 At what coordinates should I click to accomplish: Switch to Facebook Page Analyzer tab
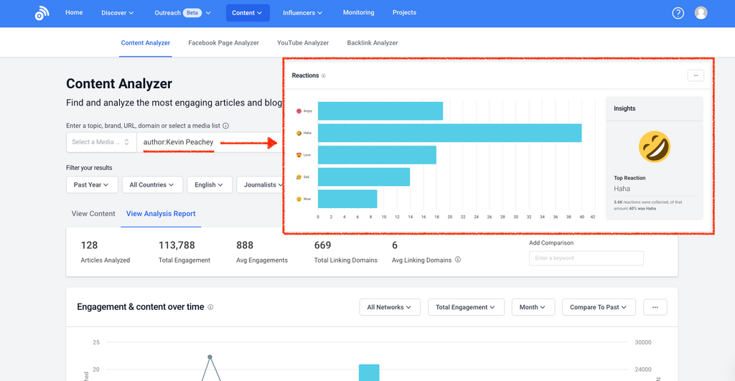[x=223, y=43]
